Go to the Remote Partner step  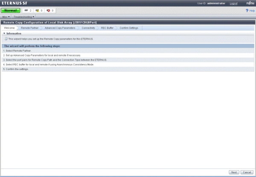(30, 28)
